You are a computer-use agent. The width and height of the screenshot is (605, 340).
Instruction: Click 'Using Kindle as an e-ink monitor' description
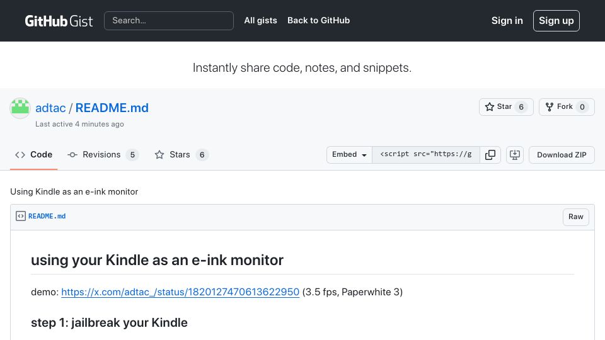pos(74,191)
